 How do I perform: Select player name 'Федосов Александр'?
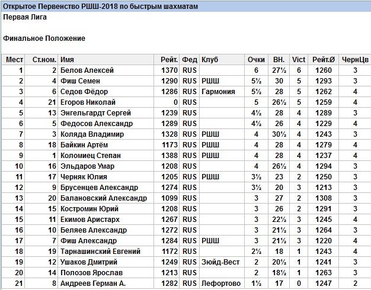point(97,123)
